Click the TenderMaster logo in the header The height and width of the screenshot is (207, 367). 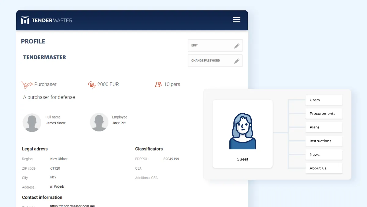click(x=46, y=20)
